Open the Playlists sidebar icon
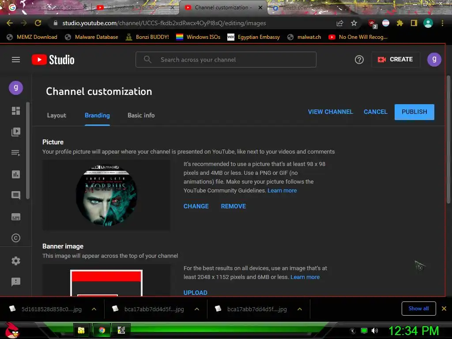Viewport: 452px width, 339px height. coord(16,153)
